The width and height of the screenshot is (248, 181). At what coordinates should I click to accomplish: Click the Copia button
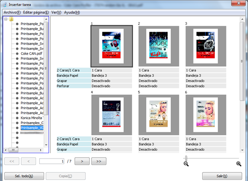[x=66, y=176]
